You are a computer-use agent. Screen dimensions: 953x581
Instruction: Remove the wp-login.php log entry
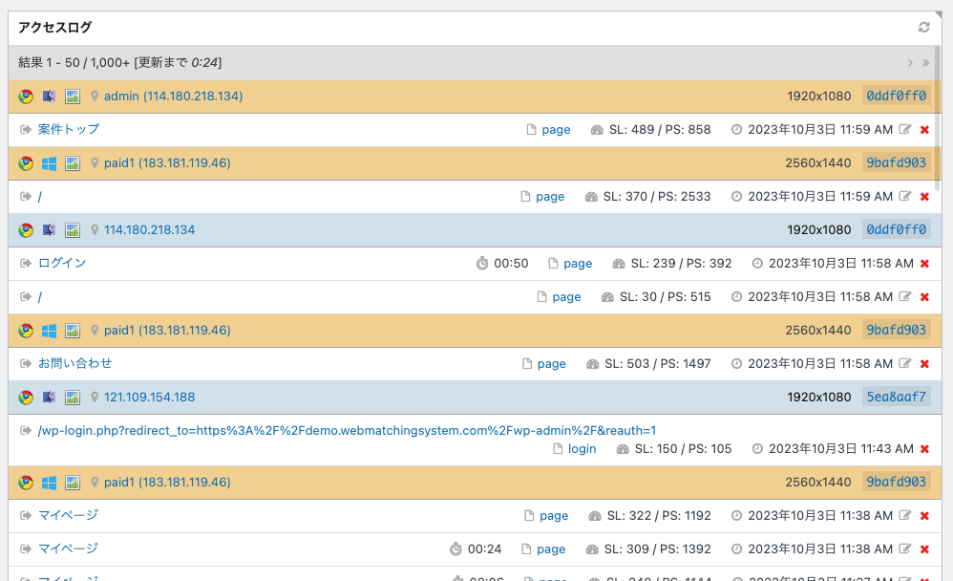click(924, 449)
